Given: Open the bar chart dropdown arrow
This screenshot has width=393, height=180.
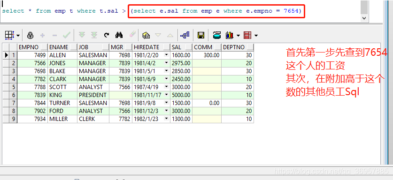Looking at the screenshot, I should coord(238,36).
